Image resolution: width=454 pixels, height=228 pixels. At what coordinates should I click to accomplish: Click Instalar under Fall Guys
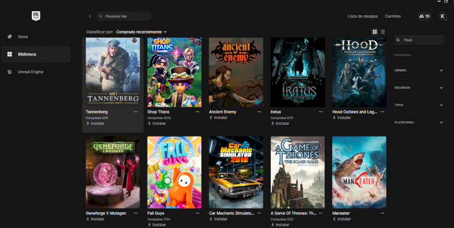[x=157, y=225]
